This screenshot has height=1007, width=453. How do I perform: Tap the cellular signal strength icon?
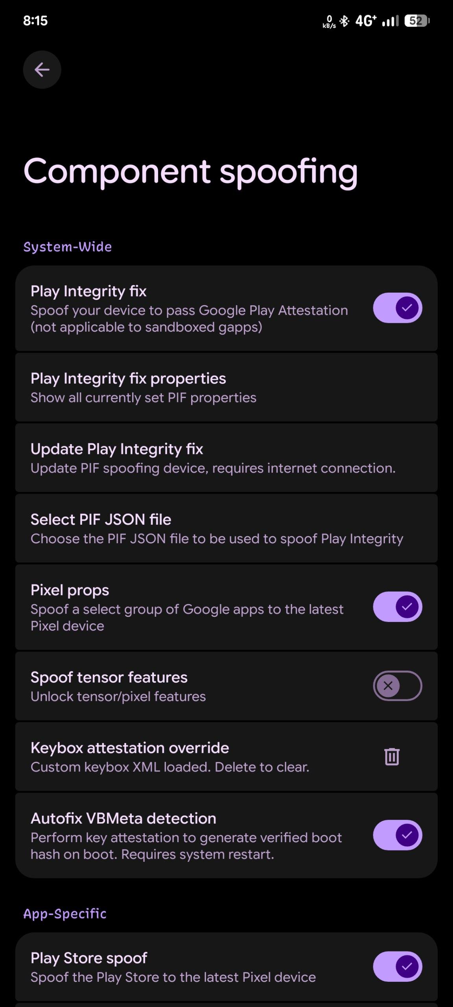(390, 21)
